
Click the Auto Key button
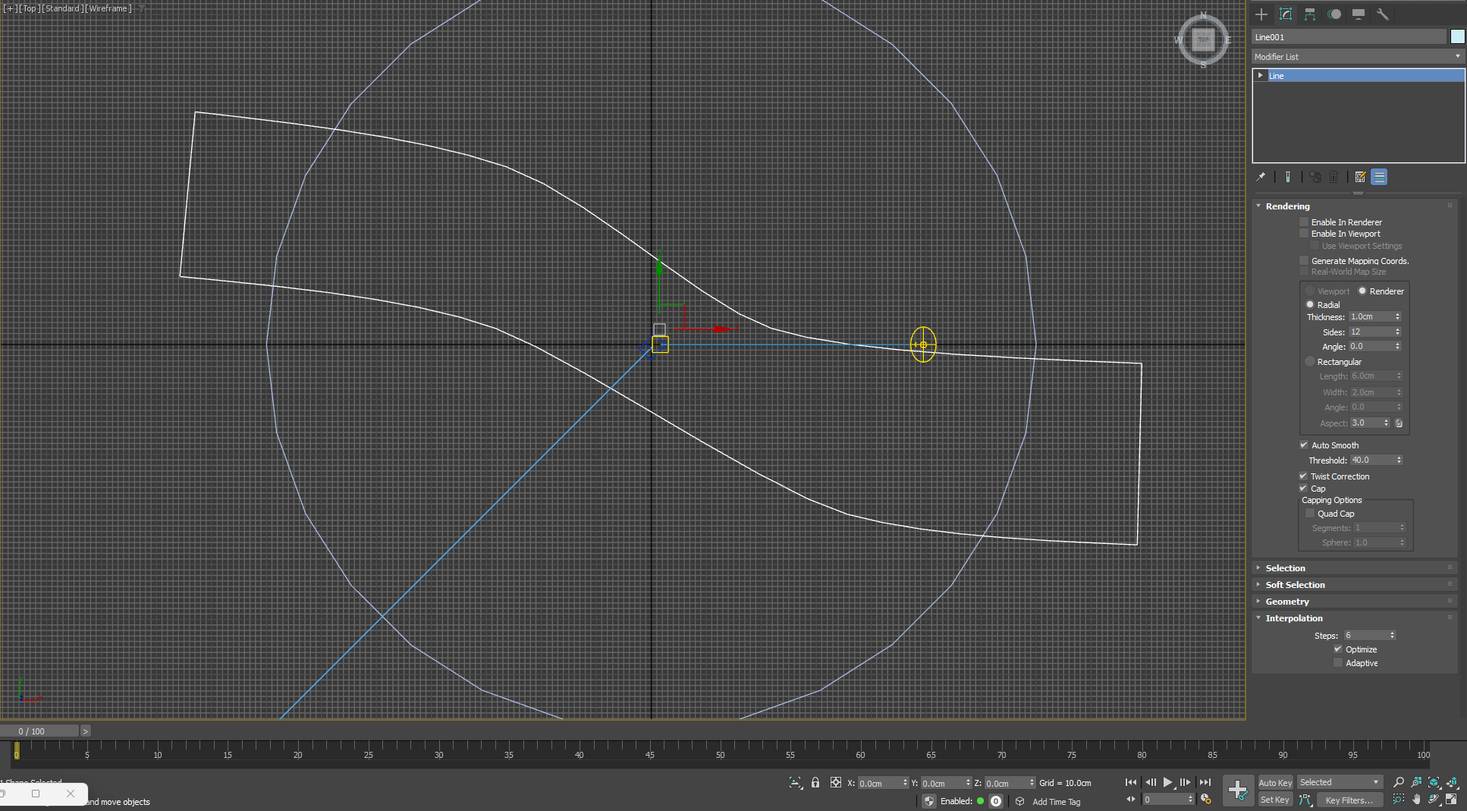pyautogui.click(x=1275, y=783)
